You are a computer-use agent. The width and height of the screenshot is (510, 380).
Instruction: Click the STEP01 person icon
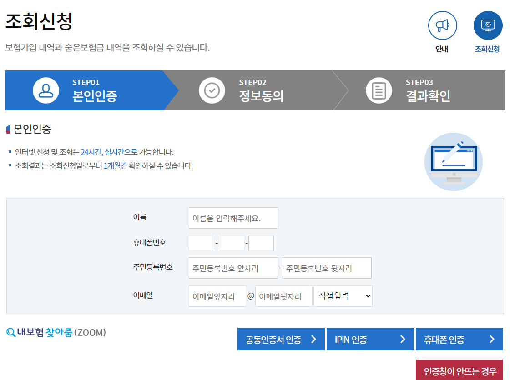[46, 90]
